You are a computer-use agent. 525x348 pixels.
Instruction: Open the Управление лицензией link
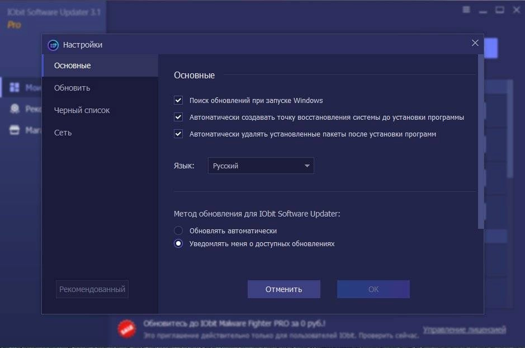(464, 330)
